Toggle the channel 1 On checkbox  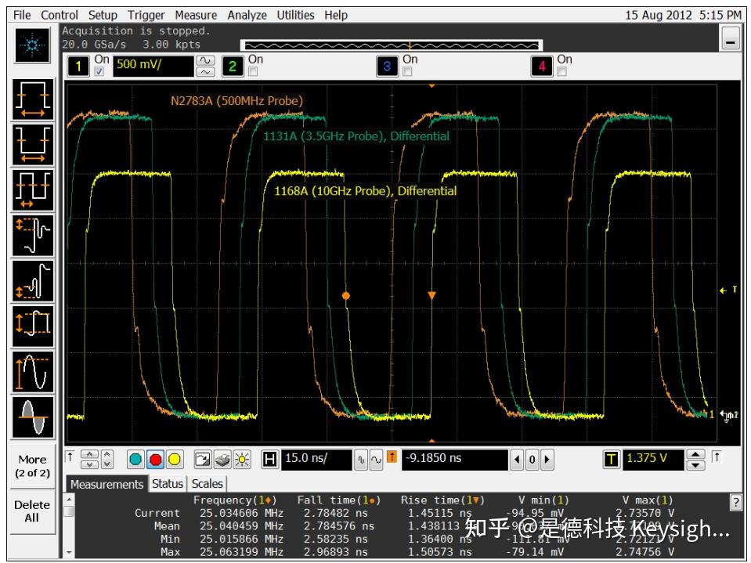[99, 71]
